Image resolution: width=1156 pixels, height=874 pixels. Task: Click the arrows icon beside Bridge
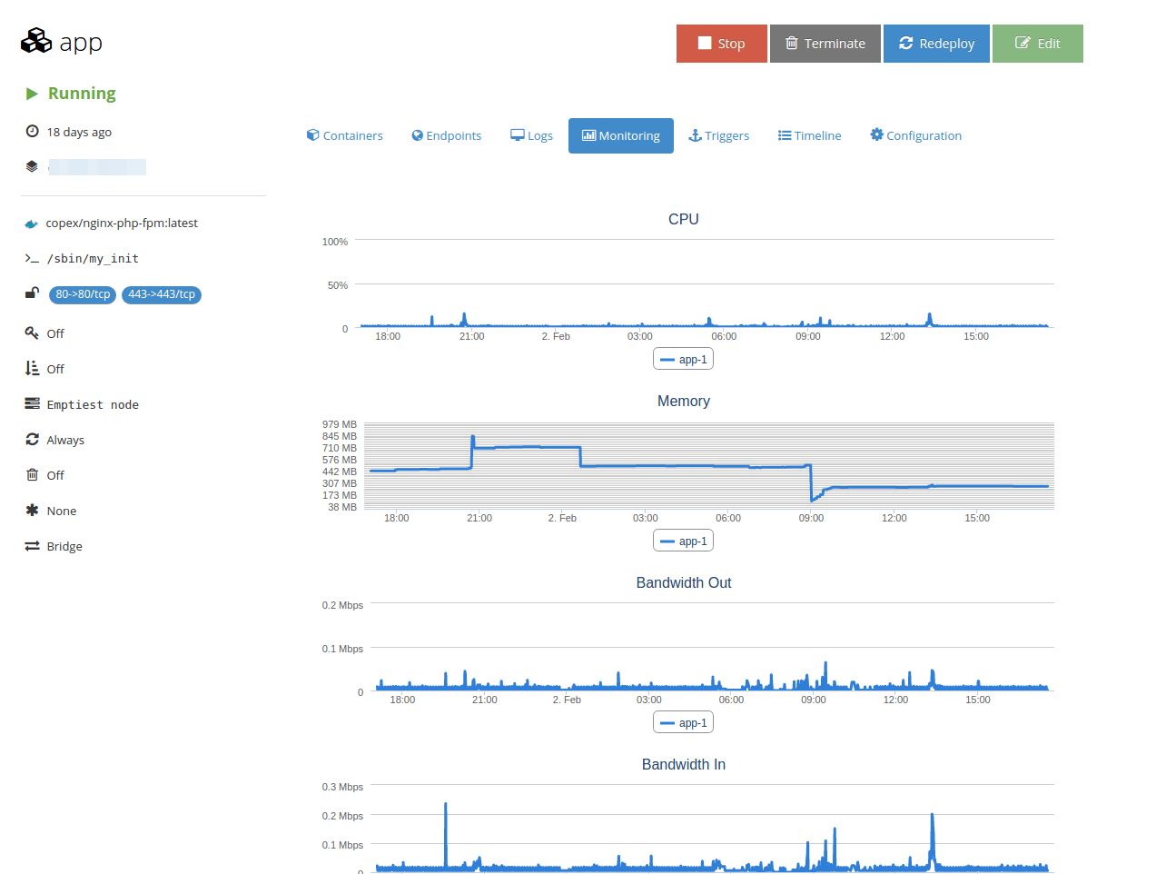click(x=32, y=546)
